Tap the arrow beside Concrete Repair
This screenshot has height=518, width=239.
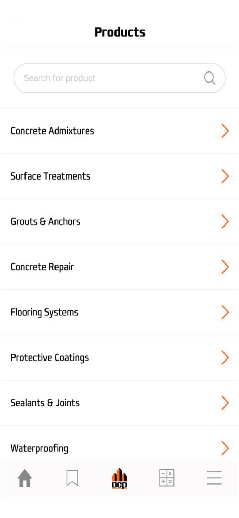tap(225, 267)
